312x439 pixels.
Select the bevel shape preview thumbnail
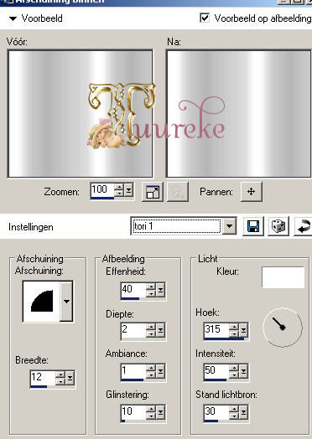click(x=41, y=302)
